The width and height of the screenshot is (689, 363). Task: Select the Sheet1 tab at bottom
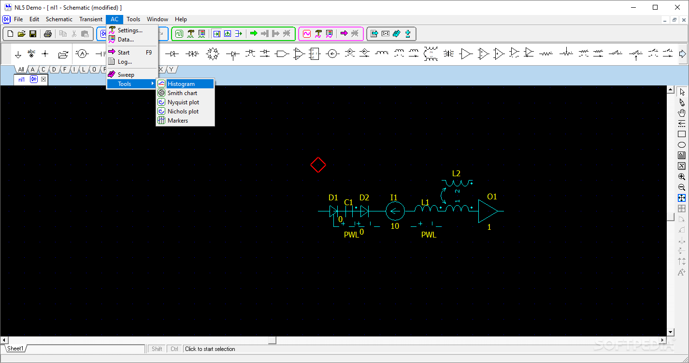pyautogui.click(x=15, y=349)
